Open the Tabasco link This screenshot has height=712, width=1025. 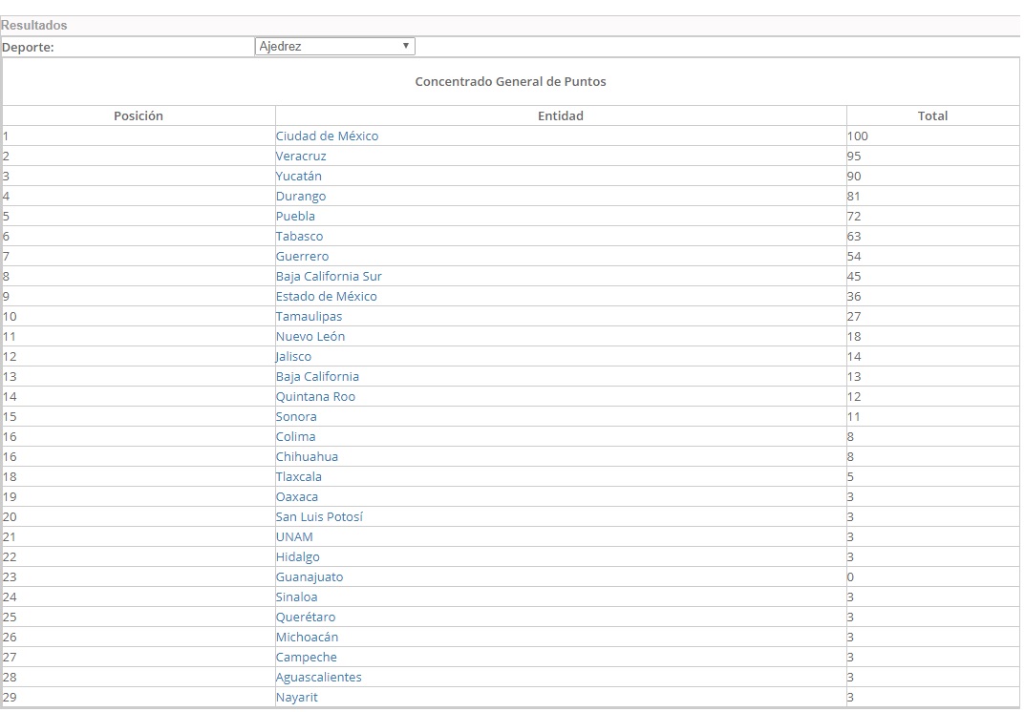coord(299,237)
